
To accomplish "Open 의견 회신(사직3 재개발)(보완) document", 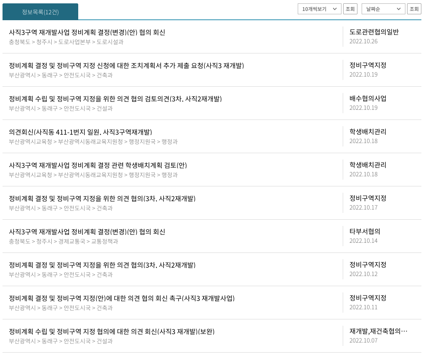I will pyautogui.click(x=112, y=332).
